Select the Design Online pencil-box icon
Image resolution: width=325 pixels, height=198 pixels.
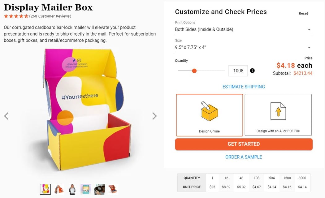click(x=209, y=111)
